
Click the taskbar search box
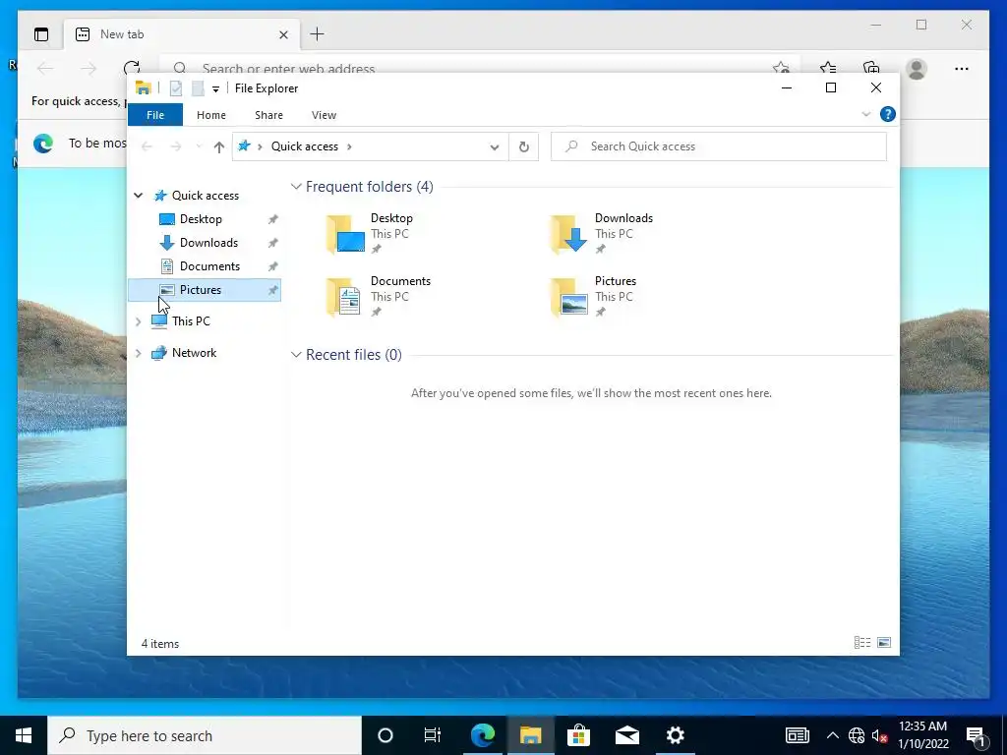pos(205,735)
